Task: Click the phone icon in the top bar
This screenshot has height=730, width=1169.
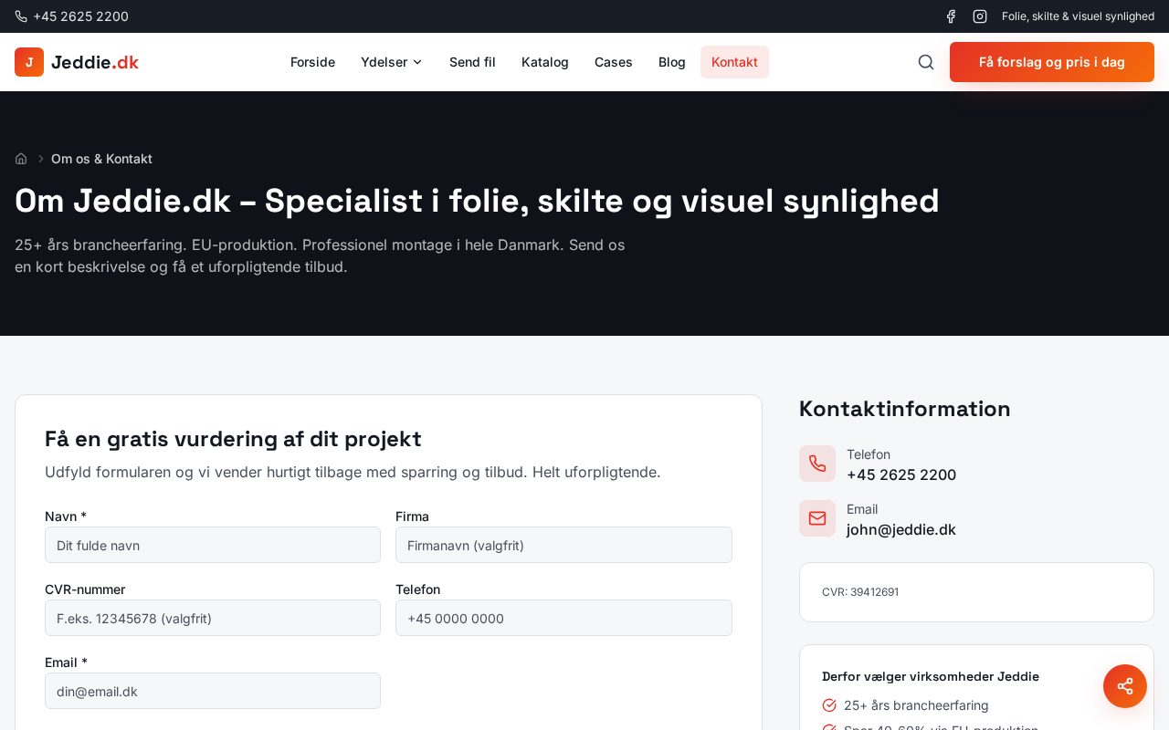Action: coord(21,16)
